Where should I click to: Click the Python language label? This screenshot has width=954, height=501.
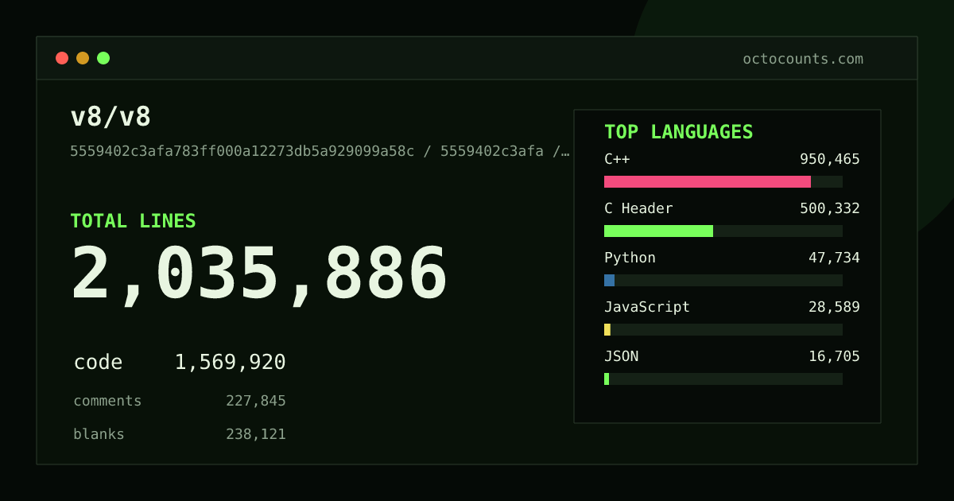pyautogui.click(x=630, y=258)
